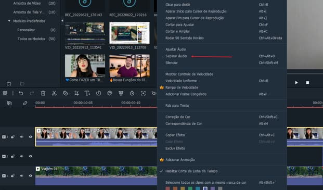Mute track 2 using its speaker icon
323x190 pixels.
click(22, 156)
